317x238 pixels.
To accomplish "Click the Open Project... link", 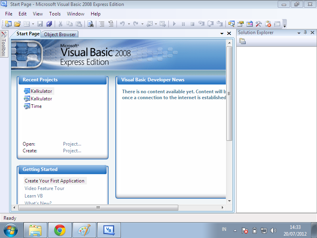I will [x=72, y=144].
